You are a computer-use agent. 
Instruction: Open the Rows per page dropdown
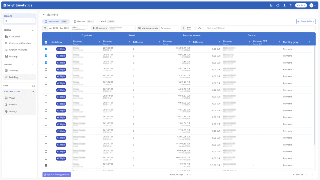pos(188,174)
